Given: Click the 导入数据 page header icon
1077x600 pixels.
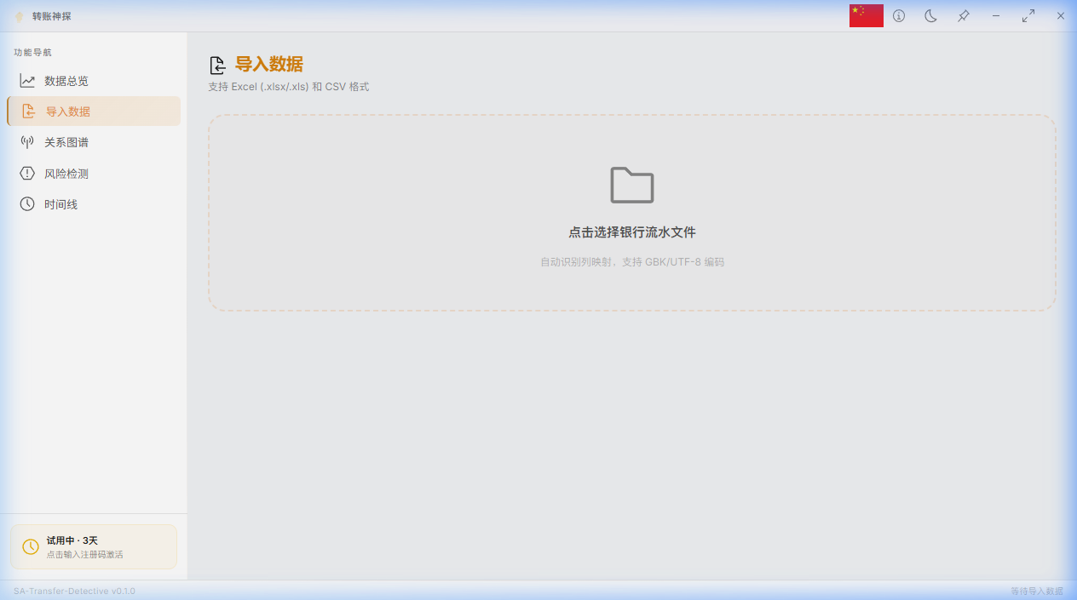Looking at the screenshot, I should pos(218,65).
